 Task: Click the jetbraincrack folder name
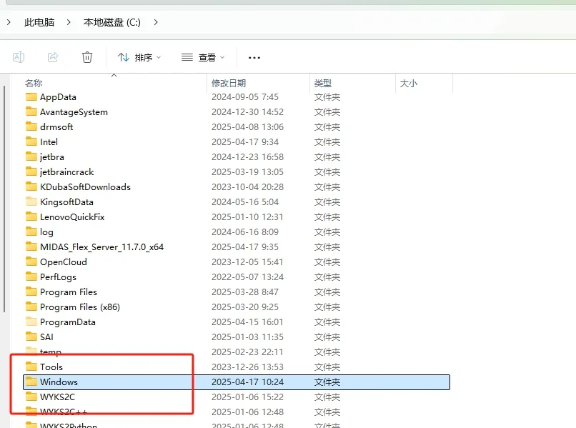[x=67, y=172]
